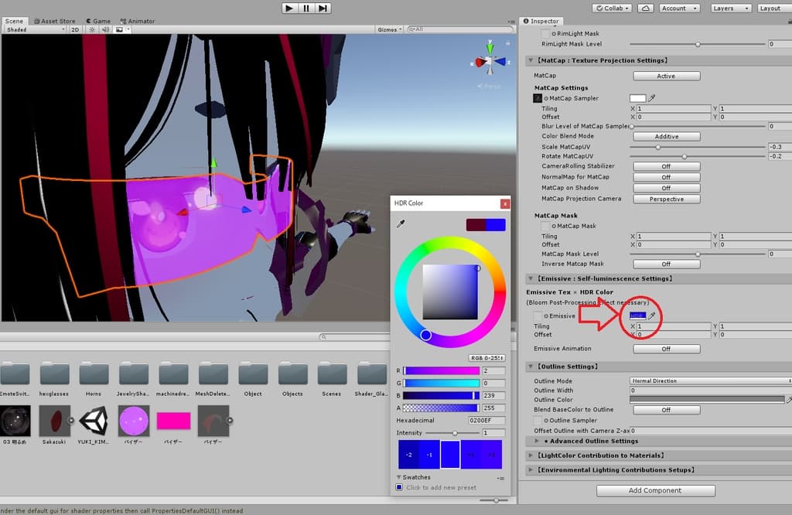The width and height of the screenshot is (792, 515).
Task: Click eyedropper next to MatCap Sampler color
Action: coord(652,98)
